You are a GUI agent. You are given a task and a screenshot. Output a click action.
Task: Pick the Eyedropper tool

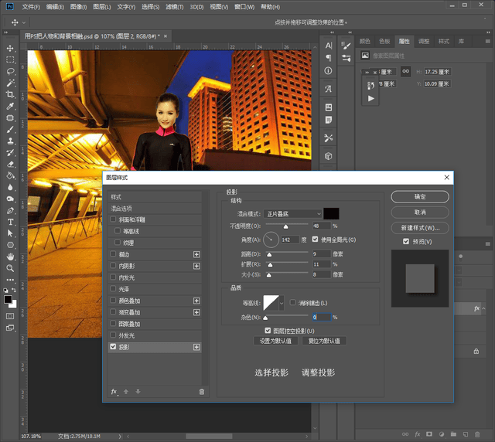(10, 106)
